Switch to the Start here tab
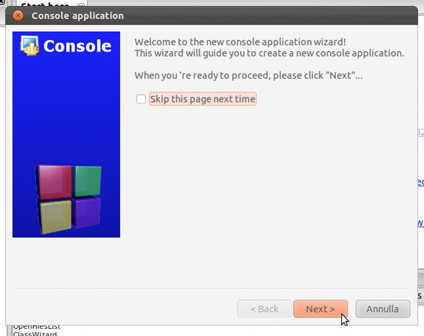The image size is (424, 336). pos(44,5)
